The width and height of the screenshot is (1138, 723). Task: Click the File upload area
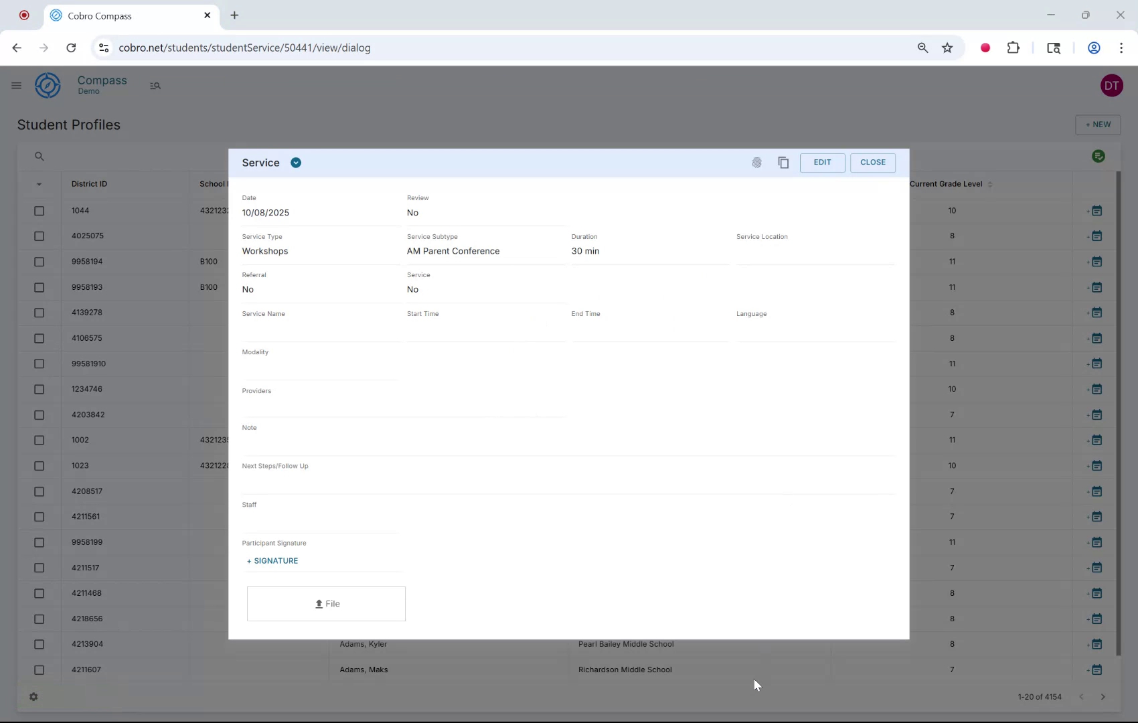pos(326,603)
